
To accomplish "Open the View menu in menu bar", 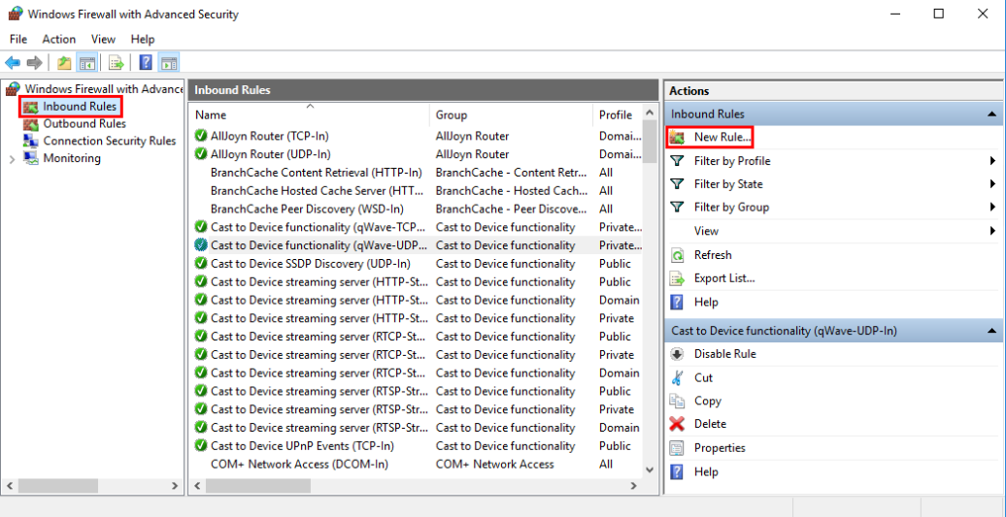I will [x=103, y=39].
